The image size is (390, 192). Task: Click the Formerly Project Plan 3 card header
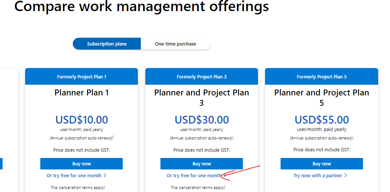coord(202,77)
